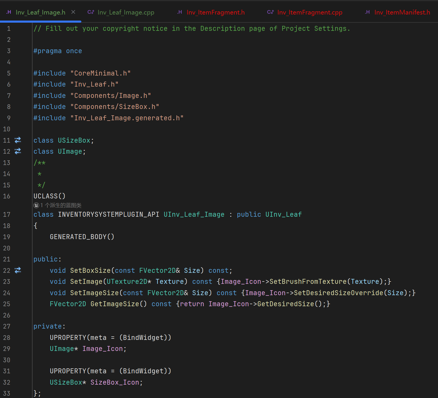438x398 pixels.
Task: Click the UPROPERTY macro on line 31
Action: tap(68, 371)
